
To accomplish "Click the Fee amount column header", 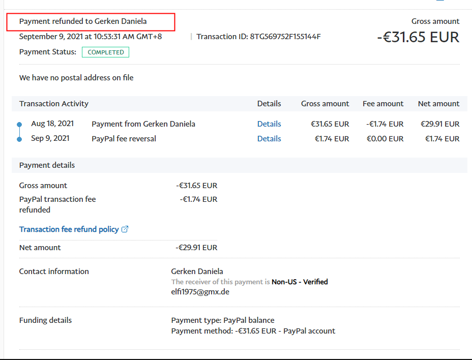I will 382,104.
